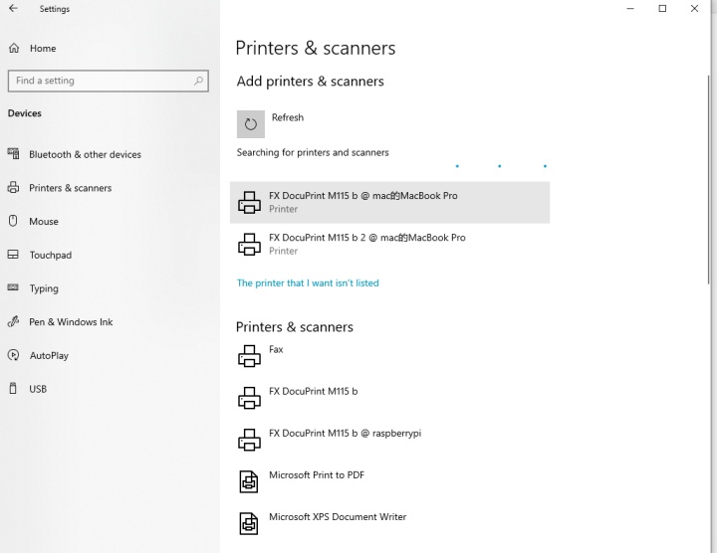The image size is (717, 553).
Task: Click icon of installed FX DocuPrint M115 b
Action: (x=249, y=398)
